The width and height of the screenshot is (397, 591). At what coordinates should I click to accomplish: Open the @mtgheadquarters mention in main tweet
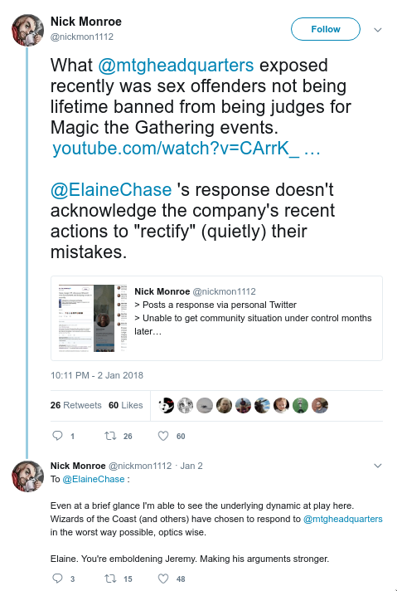pyautogui.click(x=176, y=66)
